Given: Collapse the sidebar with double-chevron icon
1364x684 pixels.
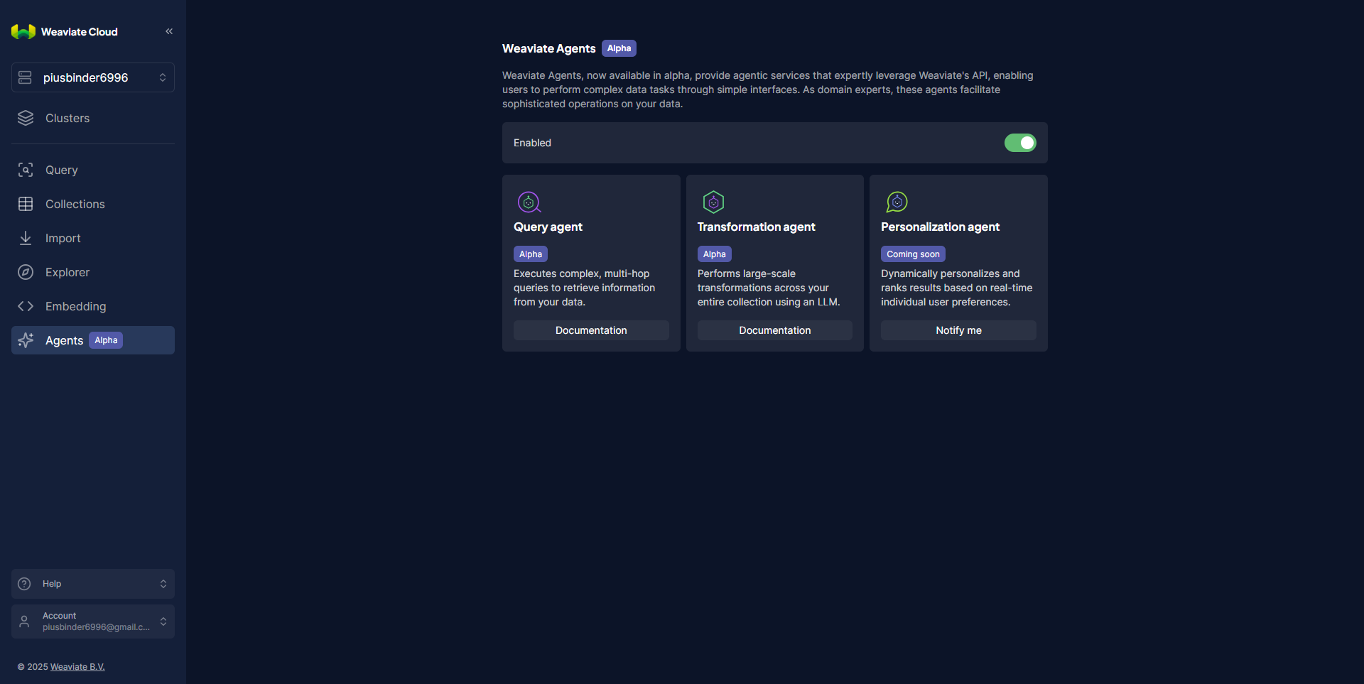Looking at the screenshot, I should click(x=169, y=31).
